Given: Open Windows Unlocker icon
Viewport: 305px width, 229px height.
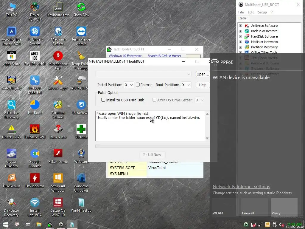Looking at the screenshot, I should click(81, 183).
